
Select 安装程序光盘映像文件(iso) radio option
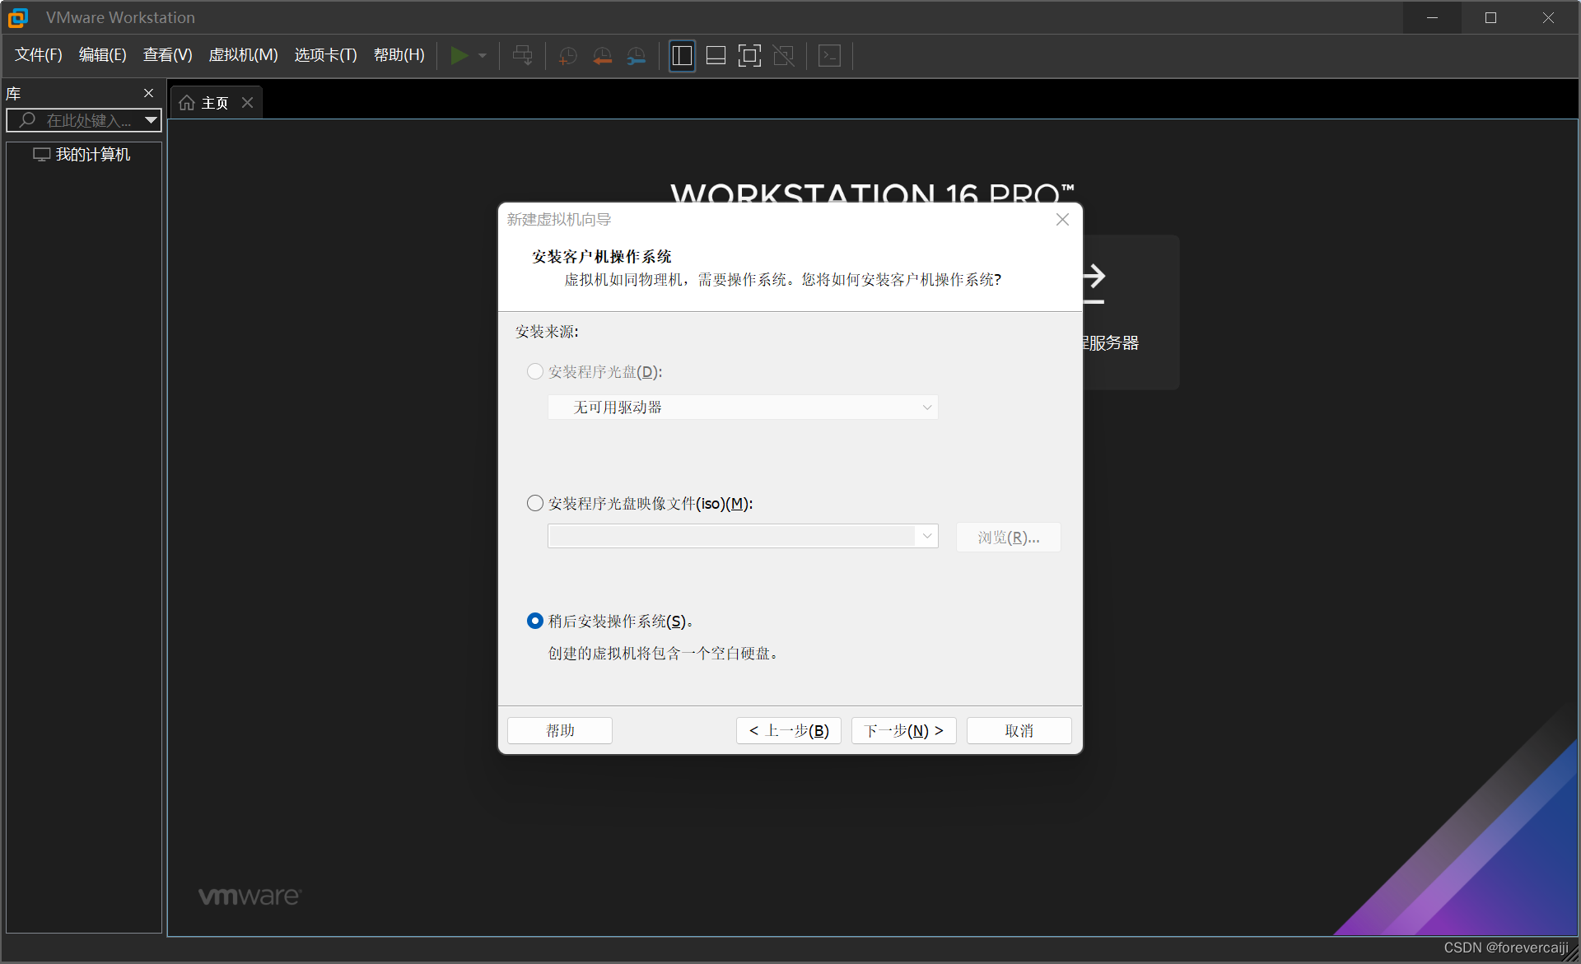click(x=535, y=503)
